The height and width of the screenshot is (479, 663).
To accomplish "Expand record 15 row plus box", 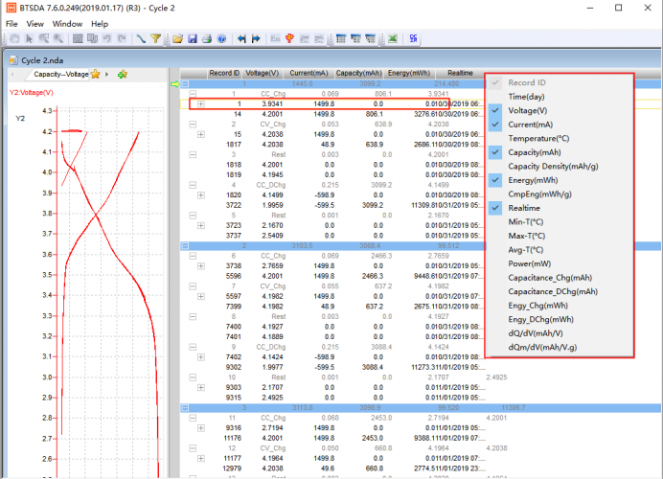I will [x=201, y=134].
